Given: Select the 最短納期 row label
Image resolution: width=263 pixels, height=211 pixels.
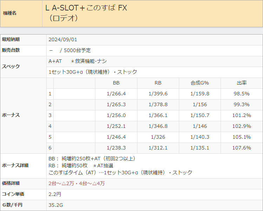Looking at the screenshot, I should (11, 39).
